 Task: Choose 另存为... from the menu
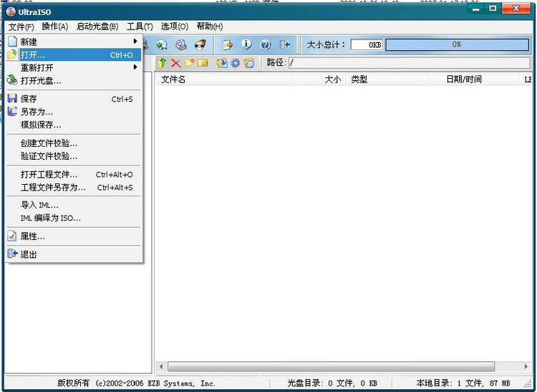(73, 112)
